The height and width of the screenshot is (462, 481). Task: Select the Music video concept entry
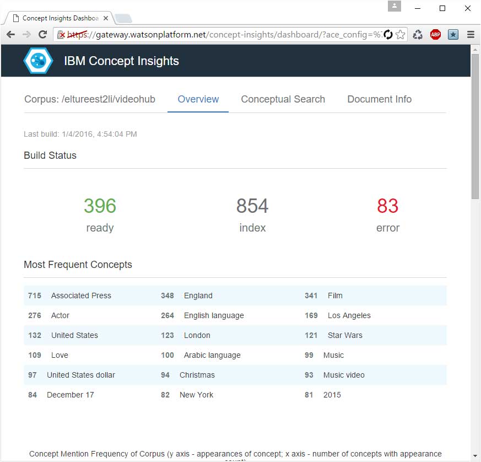(x=334, y=375)
